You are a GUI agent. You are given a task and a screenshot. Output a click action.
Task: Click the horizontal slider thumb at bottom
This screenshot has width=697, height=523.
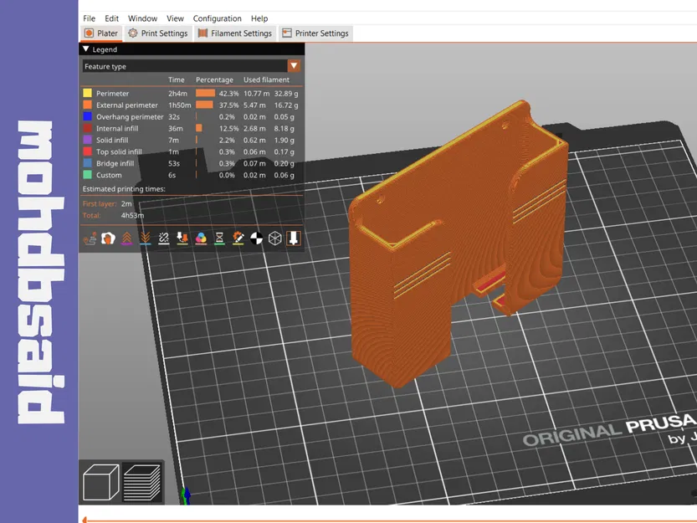tap(85, 520)
